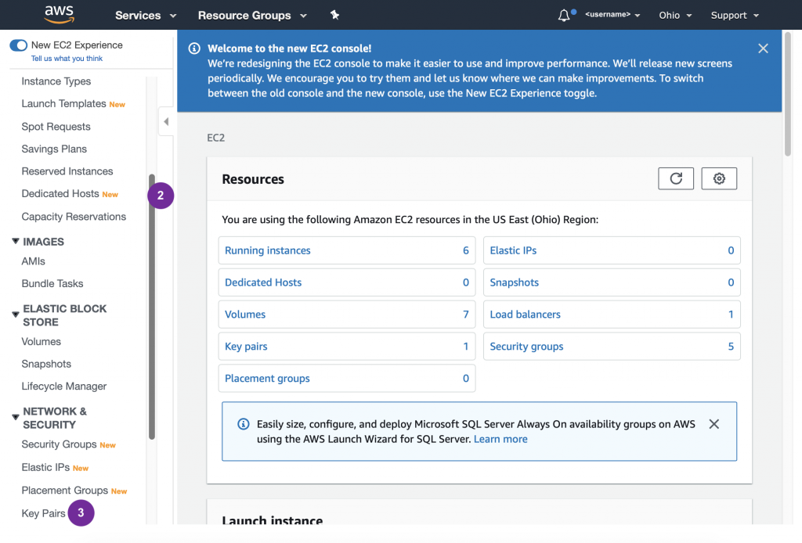Dismiss the SQL Server launch wizard notice

click(x=713, y=424)
